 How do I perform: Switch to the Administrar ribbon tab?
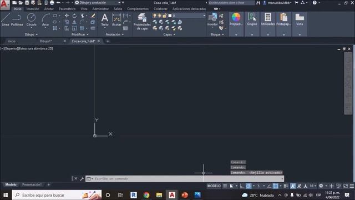[100, 9]
